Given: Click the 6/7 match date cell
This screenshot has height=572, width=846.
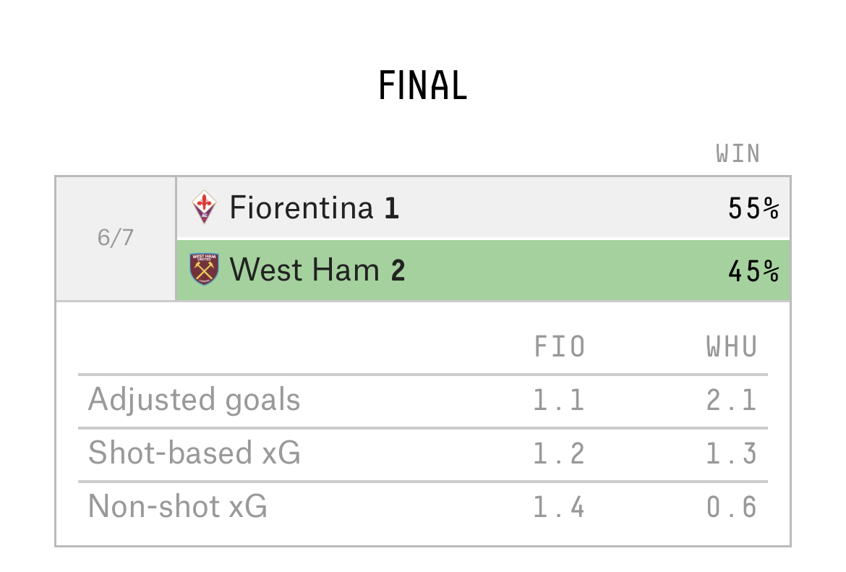Looking at the screenshot, I should [x=116, y=238].
